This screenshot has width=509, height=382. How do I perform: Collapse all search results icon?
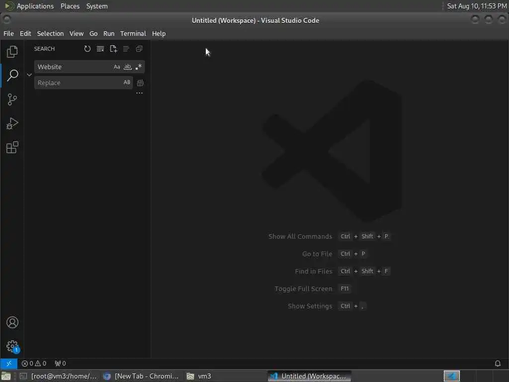(x=139, y=49)
